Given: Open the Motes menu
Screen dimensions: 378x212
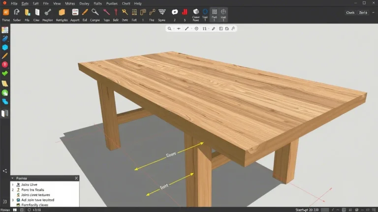Looking at the screenshot, I should click(x=70, y=3).
